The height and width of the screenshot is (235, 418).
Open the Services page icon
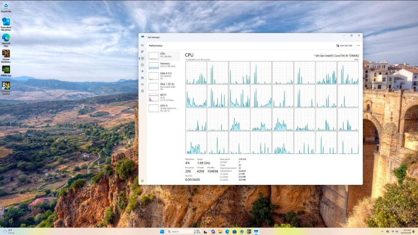coord(142,91)
